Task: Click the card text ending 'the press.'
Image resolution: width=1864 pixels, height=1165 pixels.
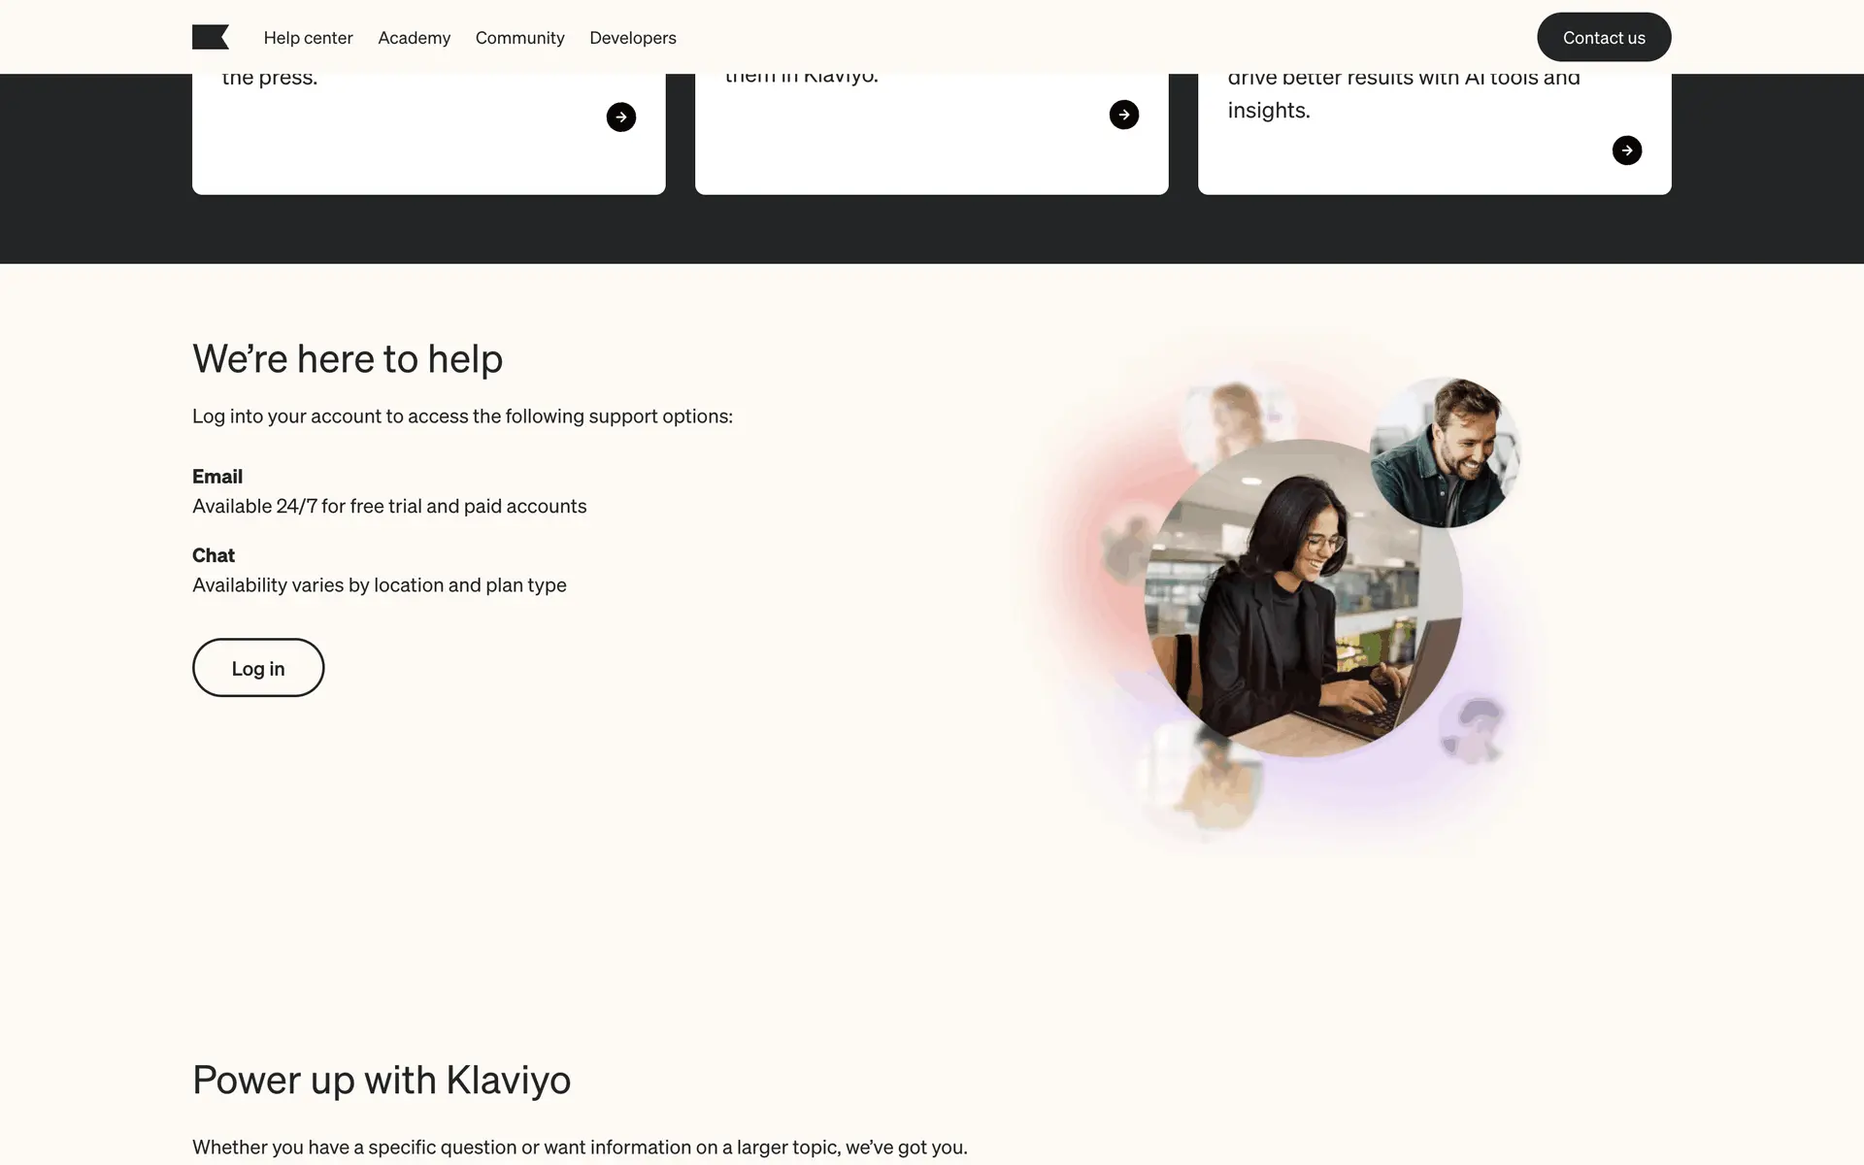Action: [270, 78]
